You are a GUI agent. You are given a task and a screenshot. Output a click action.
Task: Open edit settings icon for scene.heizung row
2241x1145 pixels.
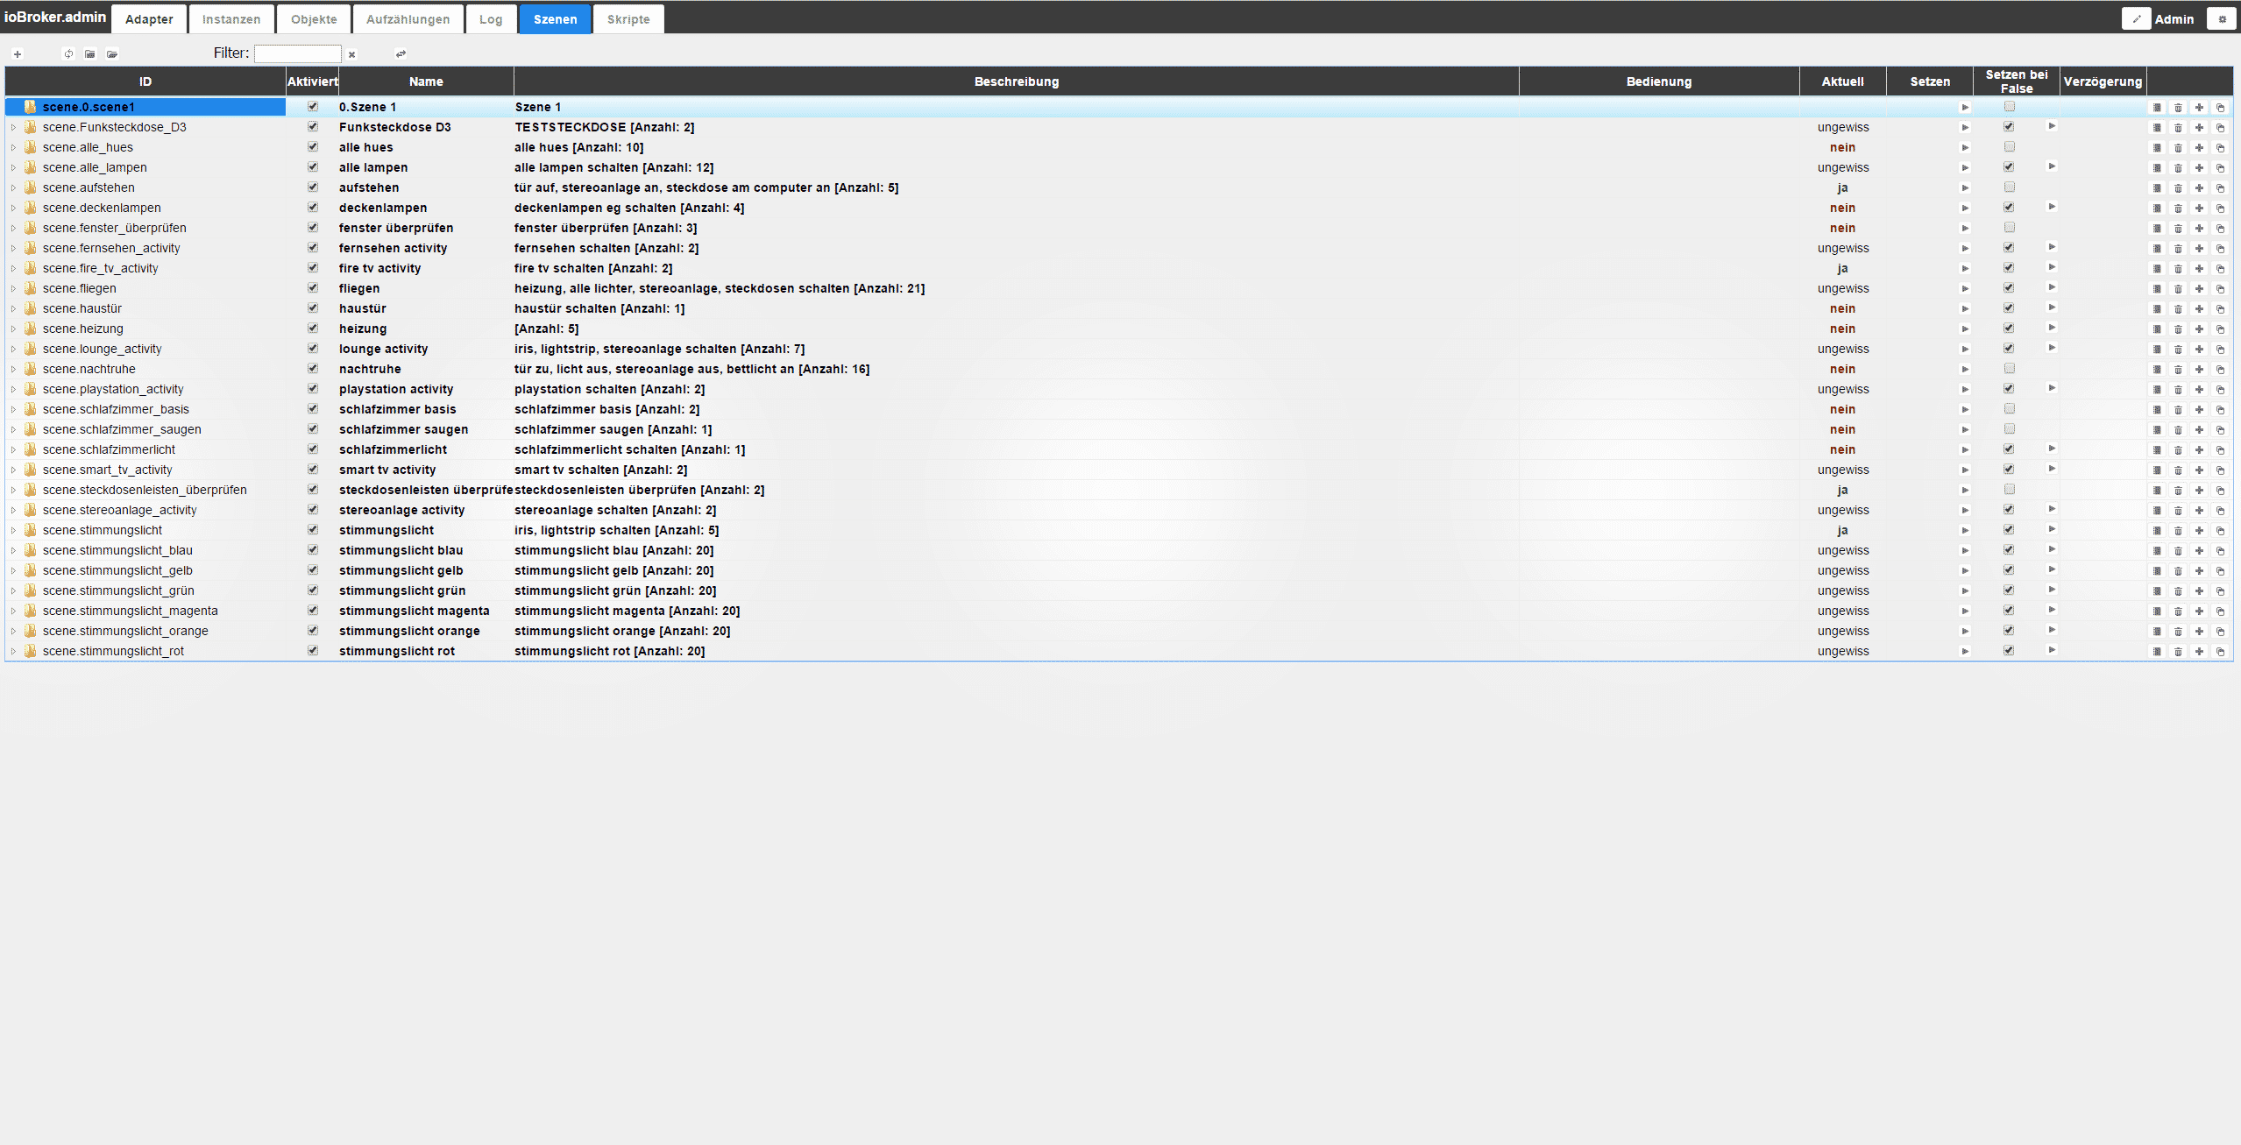coord(2157,329)
